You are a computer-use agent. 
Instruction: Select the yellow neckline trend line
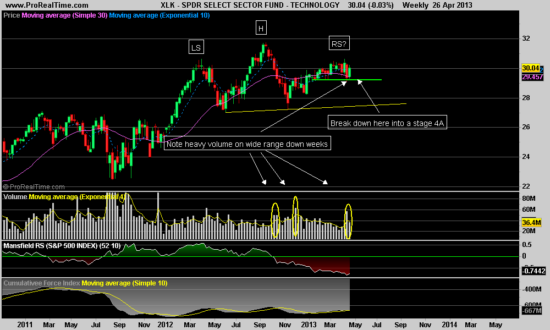pyautogui.click(x=316, y=108)
